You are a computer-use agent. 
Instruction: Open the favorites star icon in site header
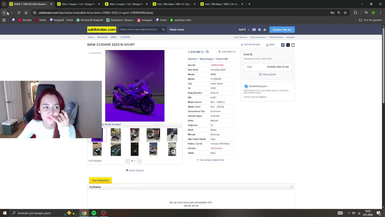tap(265, 30)
